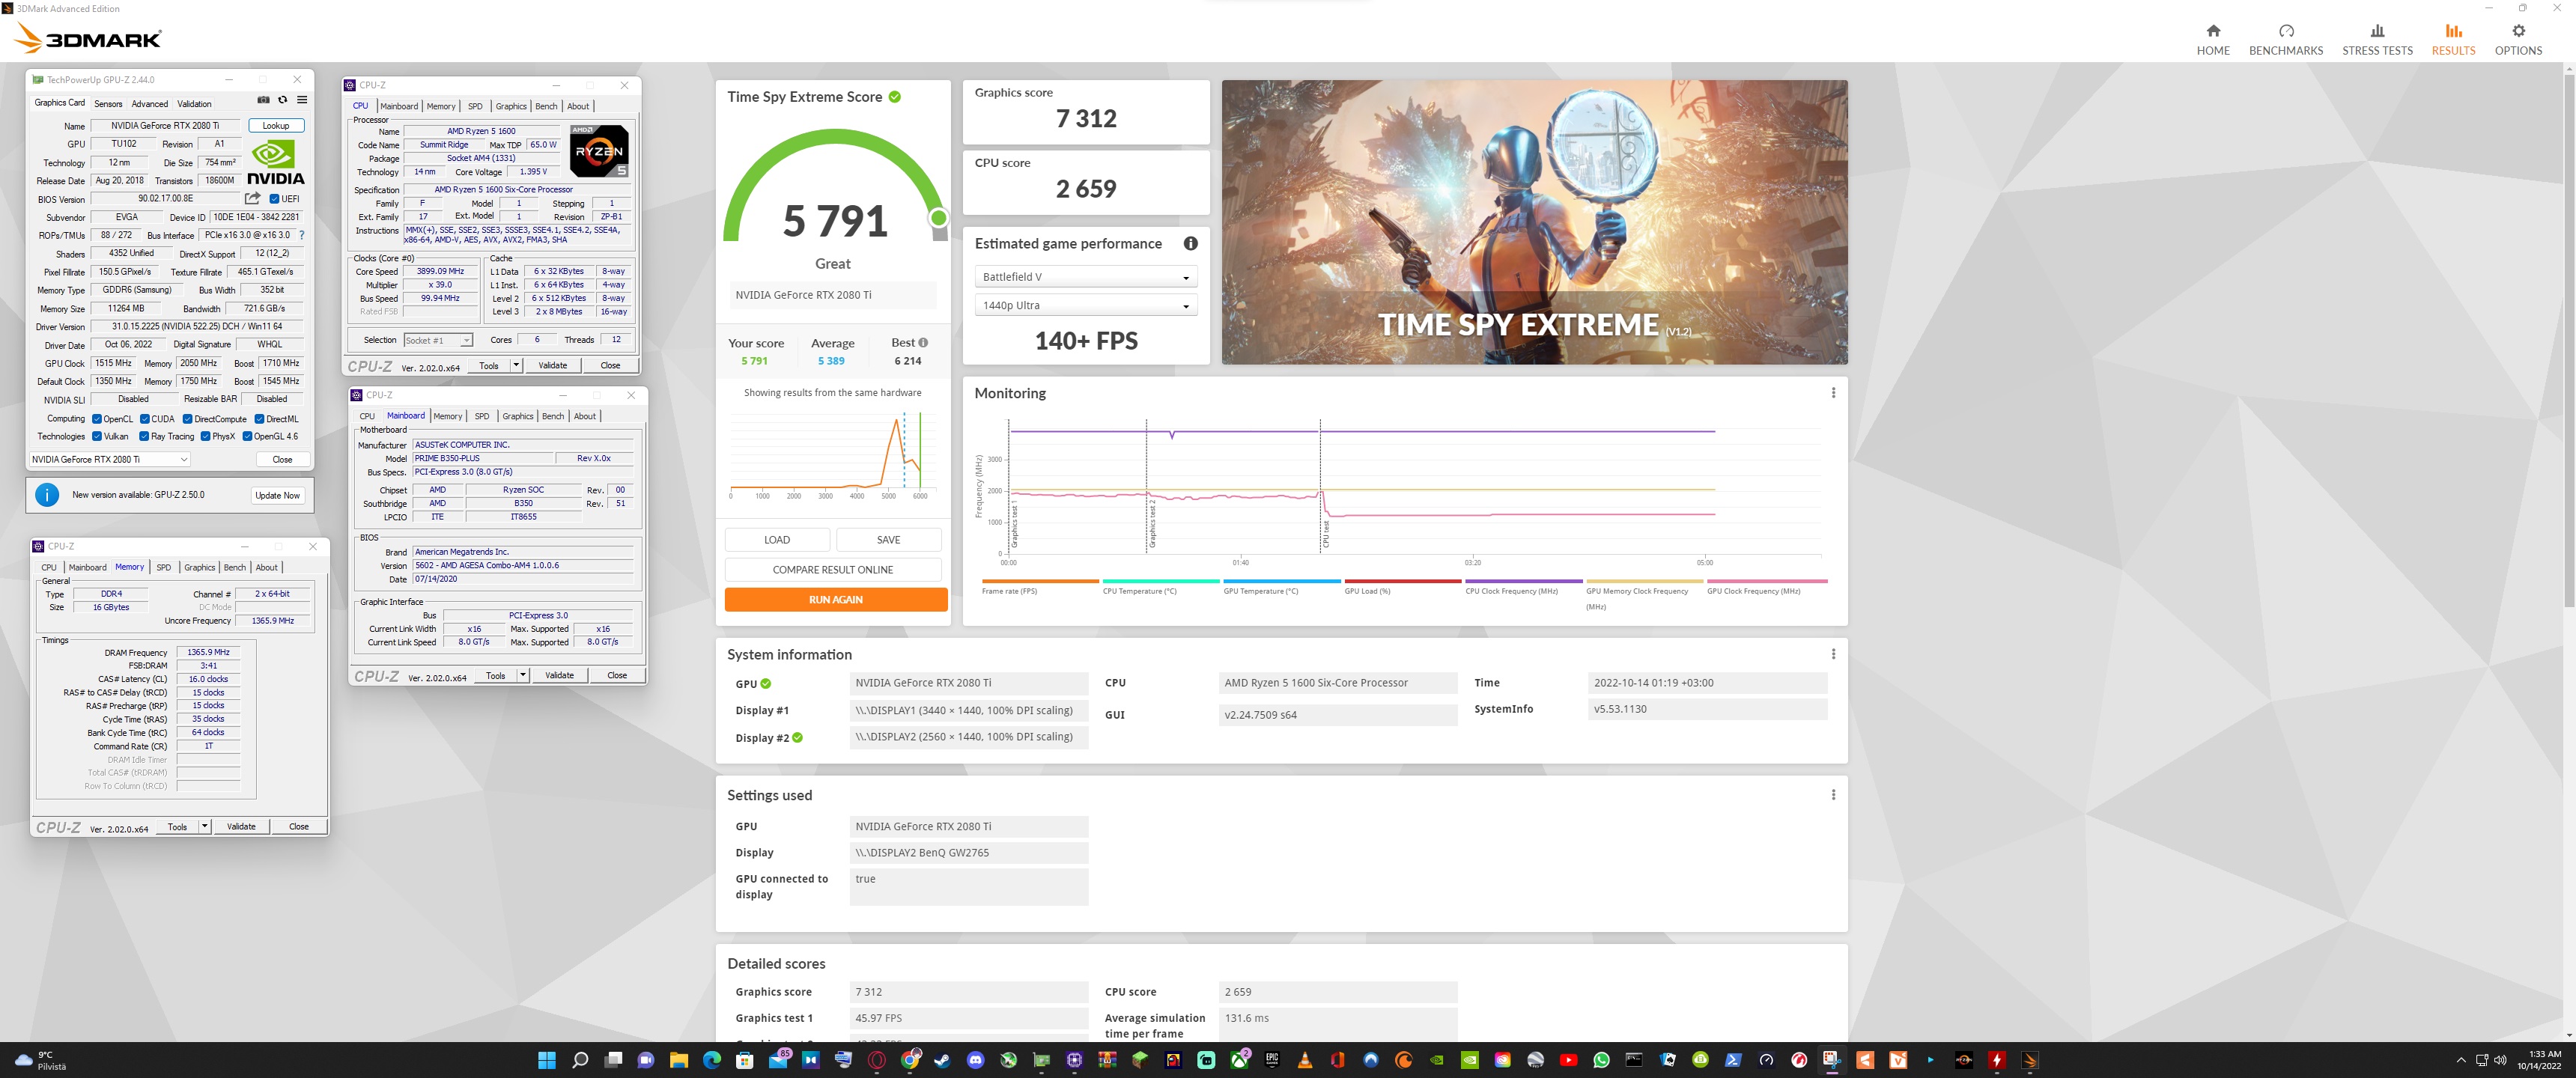Open the Settings used three-dot menu

point(1832,795)
